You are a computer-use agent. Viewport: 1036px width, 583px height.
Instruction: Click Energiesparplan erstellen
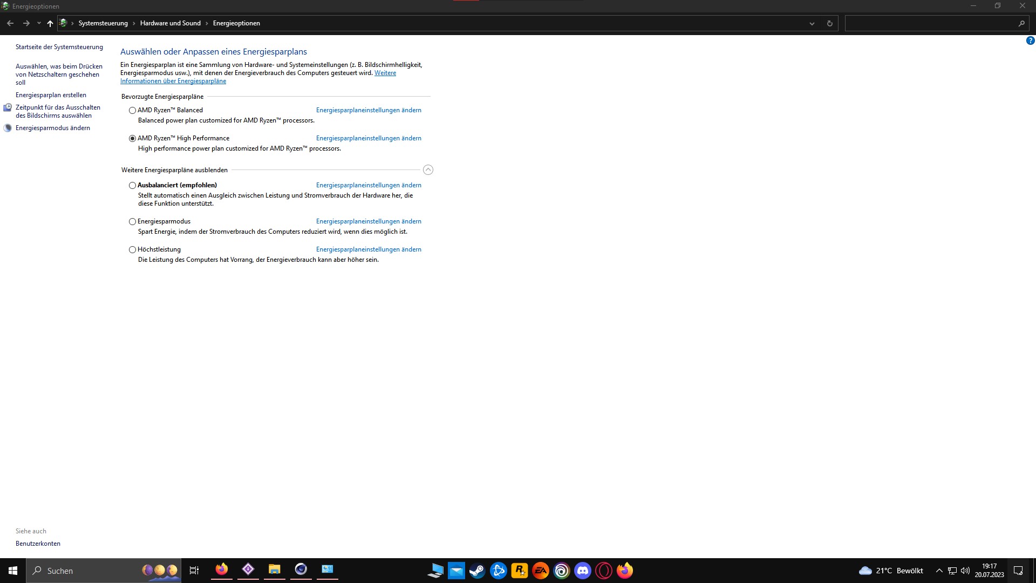(51, 95)
